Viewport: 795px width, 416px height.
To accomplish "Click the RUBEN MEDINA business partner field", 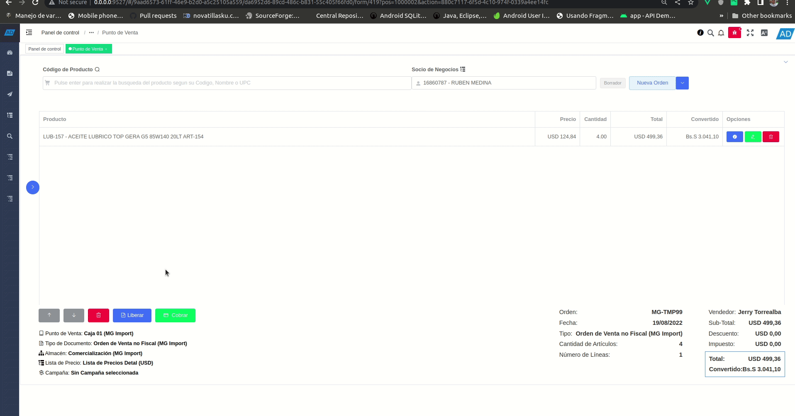I will [504, 83].
